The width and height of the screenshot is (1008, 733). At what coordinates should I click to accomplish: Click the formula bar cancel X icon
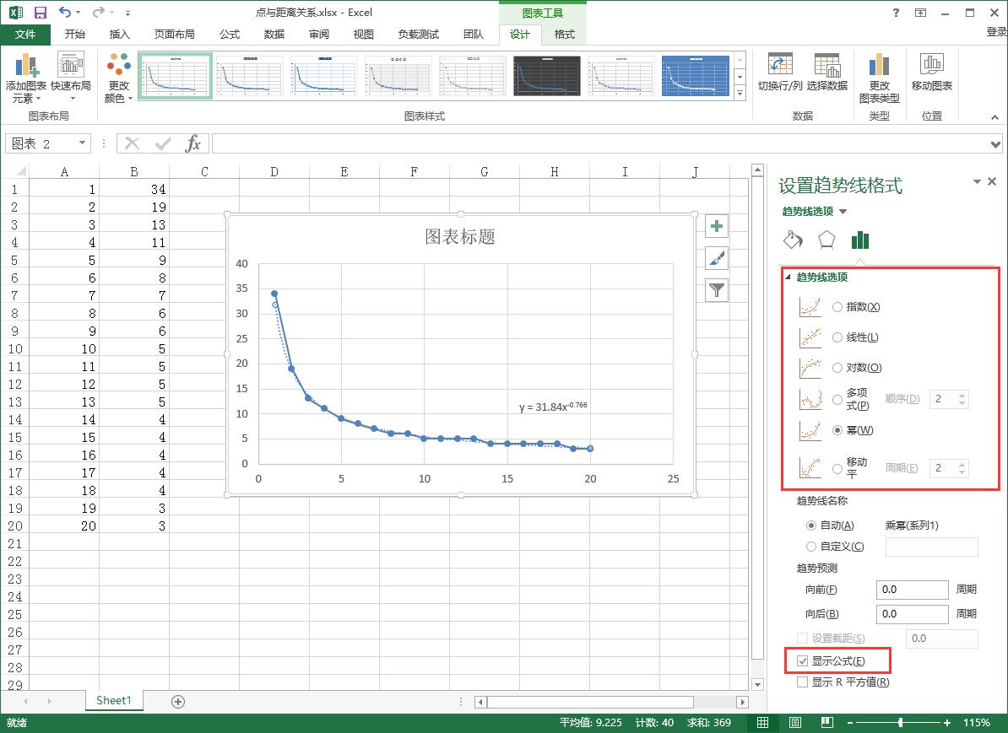pyautogui.click(x=133, y=143)
